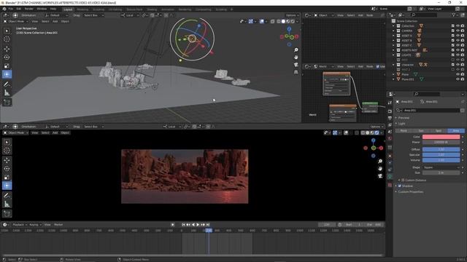Image resolution: width=467 pixels, height=262 pixels.
Task: Hide the CAMERA collection in viewport
Action: pyautogui.click(x=458, y=31)
